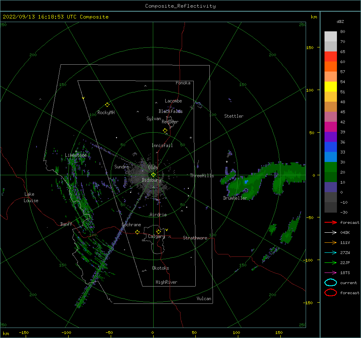This screenshot has width=361, height=338.
Task: Click the Drumheller label
Action: tap(235, 198)
